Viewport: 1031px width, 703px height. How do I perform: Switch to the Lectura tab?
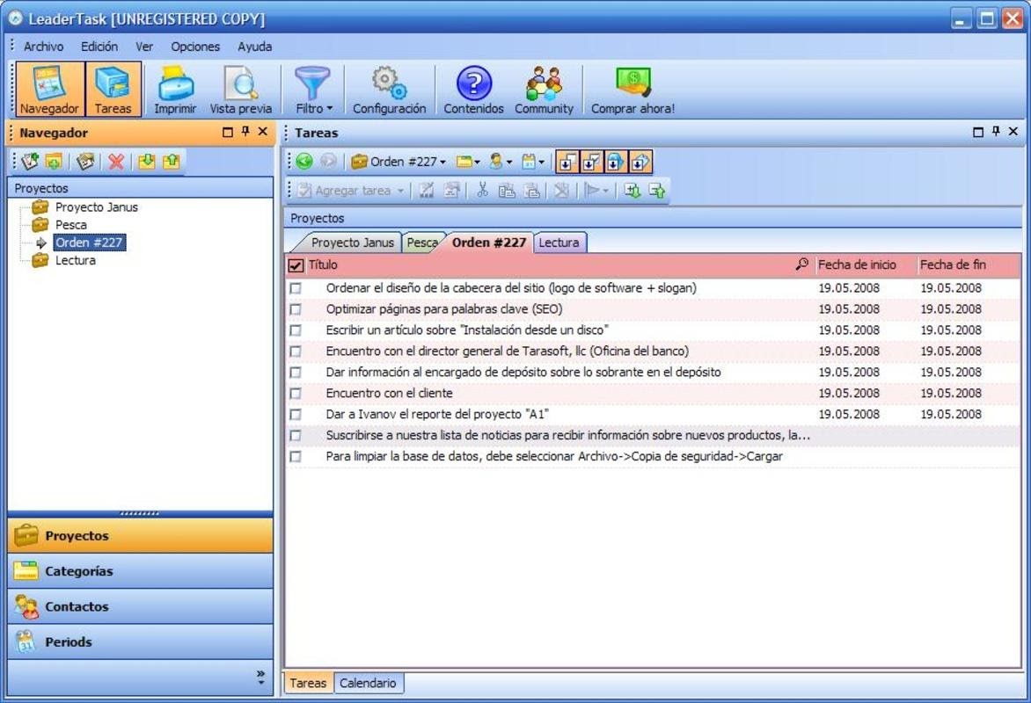[x=559, y=243]
